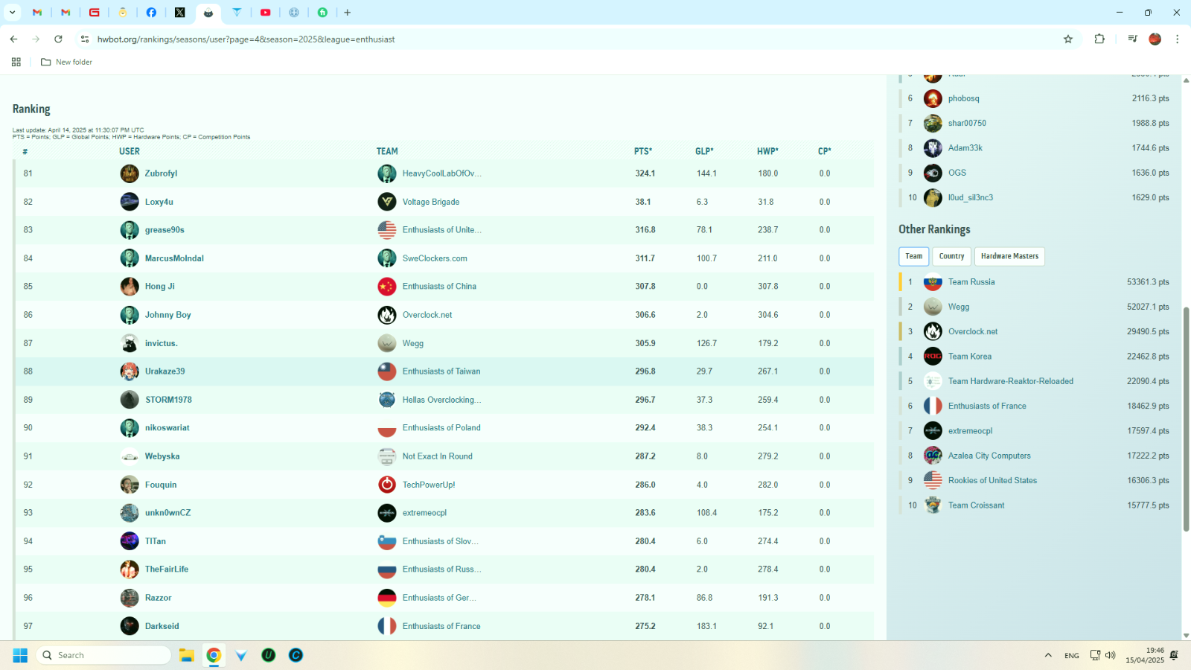Click the 53361.3 pts value for Team Russia
1191x670 pixels.
[x=1148, y=282]
